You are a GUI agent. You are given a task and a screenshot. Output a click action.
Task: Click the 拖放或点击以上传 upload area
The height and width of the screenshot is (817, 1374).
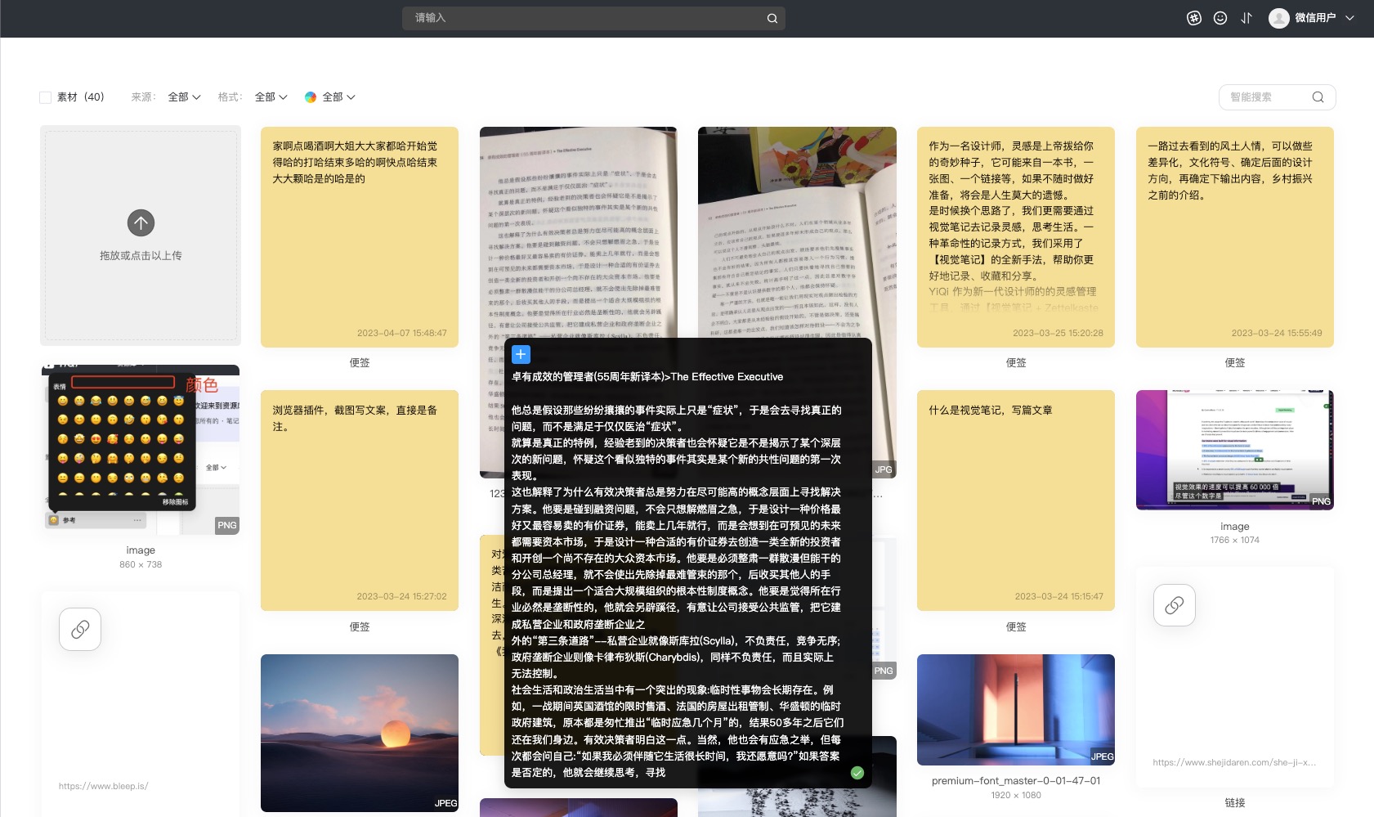coord(141,236)
